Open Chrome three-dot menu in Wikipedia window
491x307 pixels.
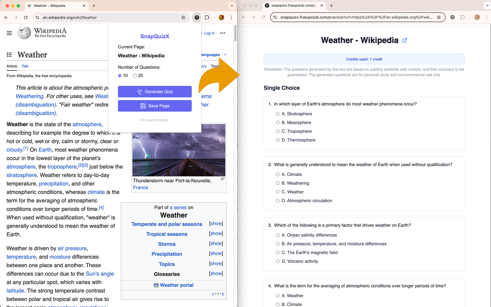click(x=231, y=17)
